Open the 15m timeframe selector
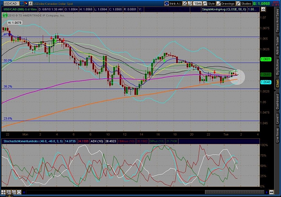Viewport: 281px width, 197px height. point(197,4)
